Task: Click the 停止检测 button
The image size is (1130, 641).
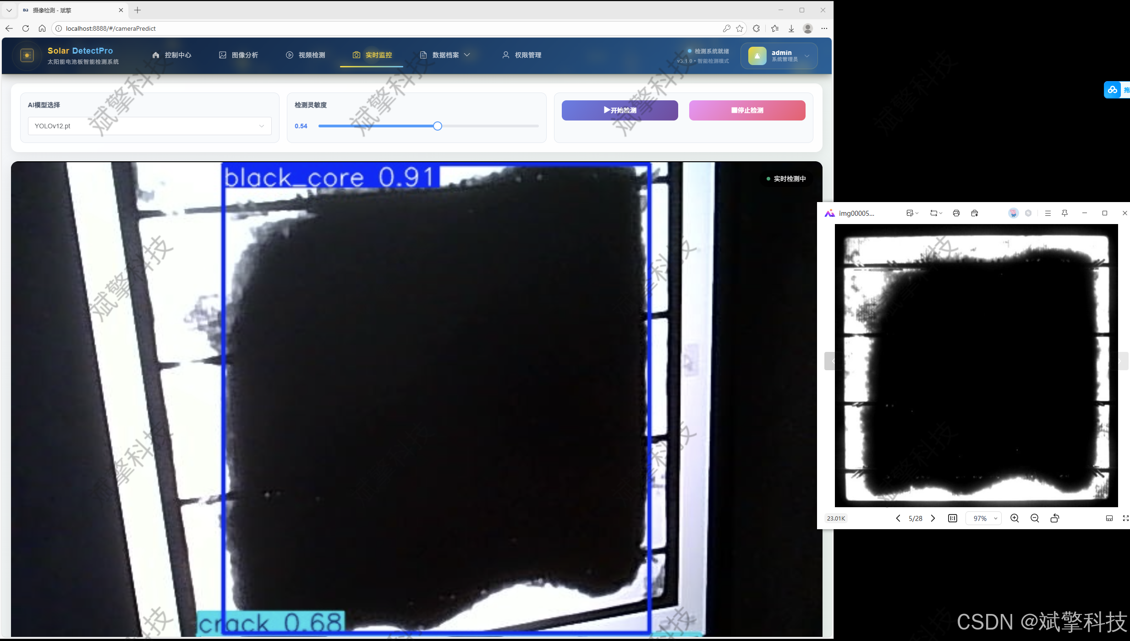Action: coord(747,110)
